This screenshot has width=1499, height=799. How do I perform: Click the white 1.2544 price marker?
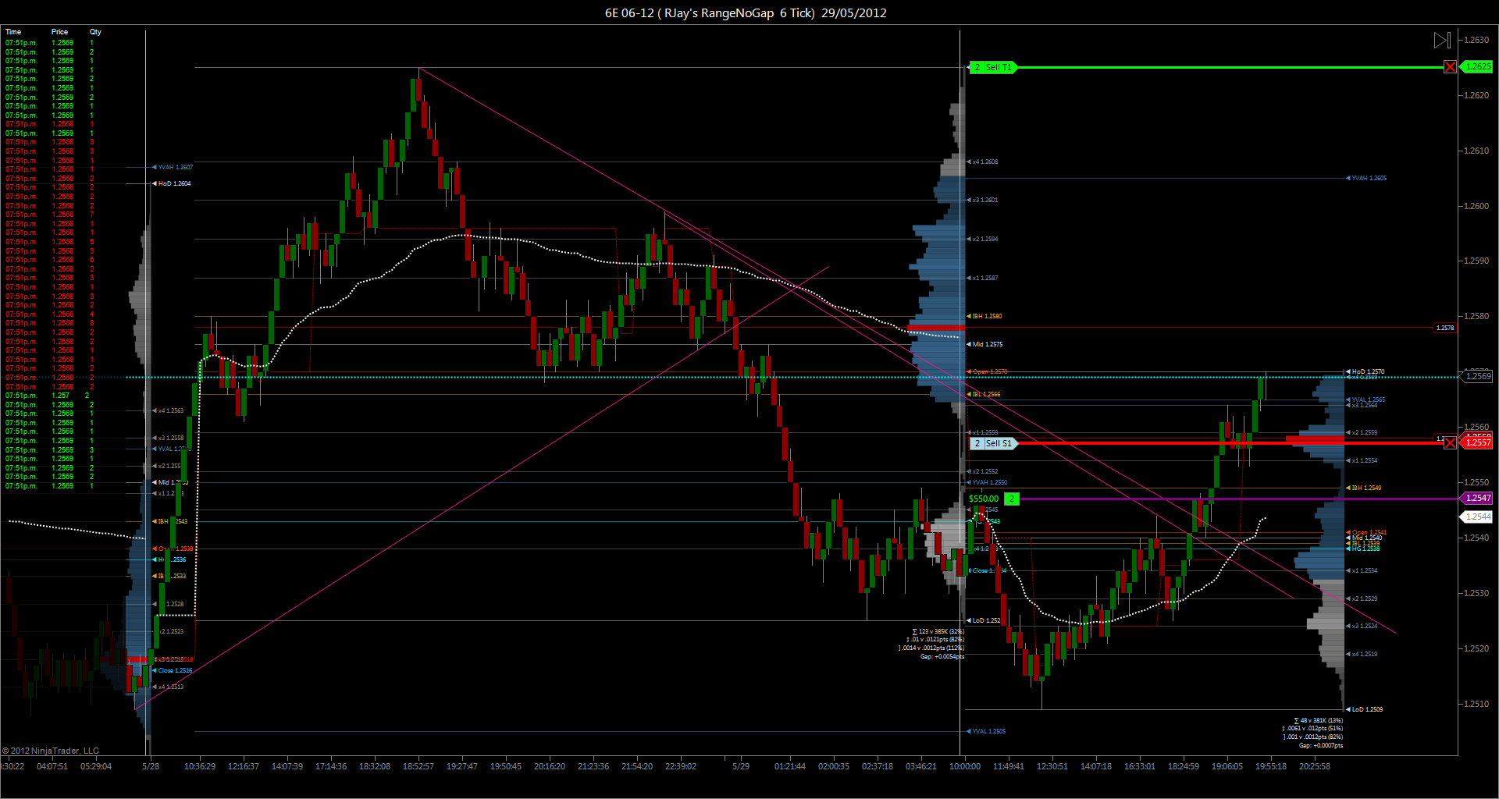click(1477, 517)
